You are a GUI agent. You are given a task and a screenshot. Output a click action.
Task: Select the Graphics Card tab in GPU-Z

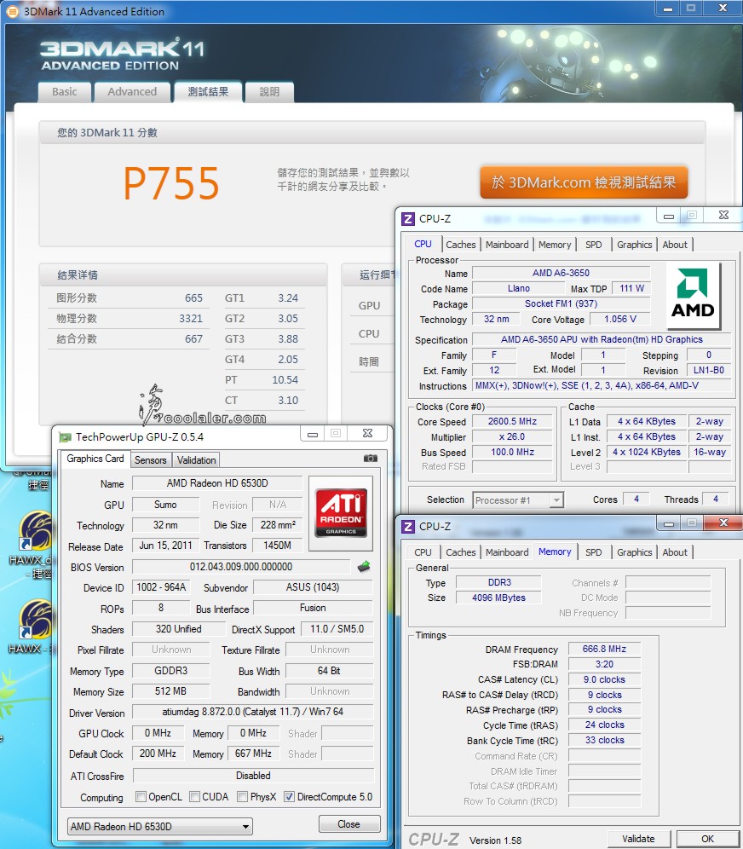pos(95,459)
